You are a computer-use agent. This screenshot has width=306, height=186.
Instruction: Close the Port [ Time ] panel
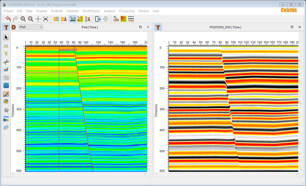coord(148,27)
